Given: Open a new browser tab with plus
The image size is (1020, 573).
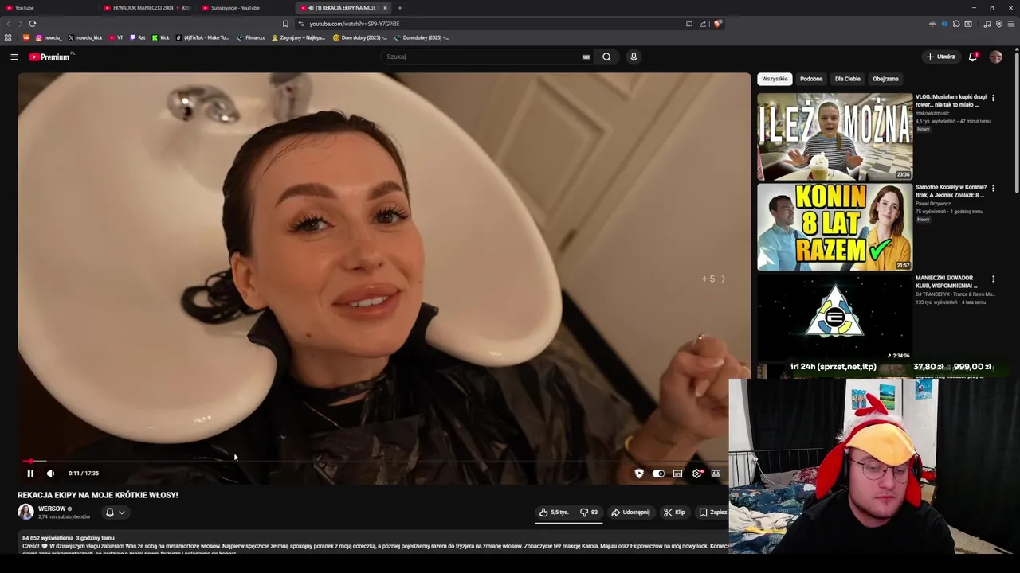Looking at the screenshot, I should pos(400,8).
